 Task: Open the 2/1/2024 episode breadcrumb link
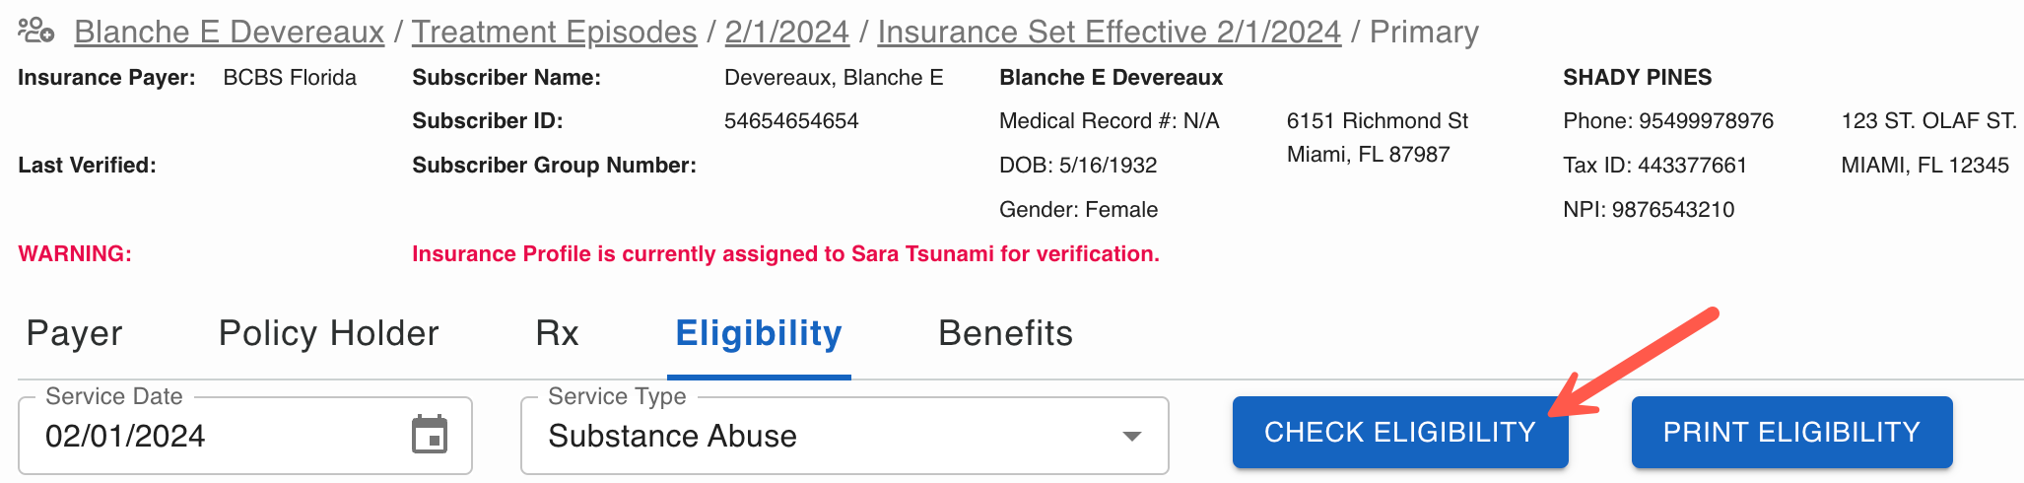click(x=786, y=32)
